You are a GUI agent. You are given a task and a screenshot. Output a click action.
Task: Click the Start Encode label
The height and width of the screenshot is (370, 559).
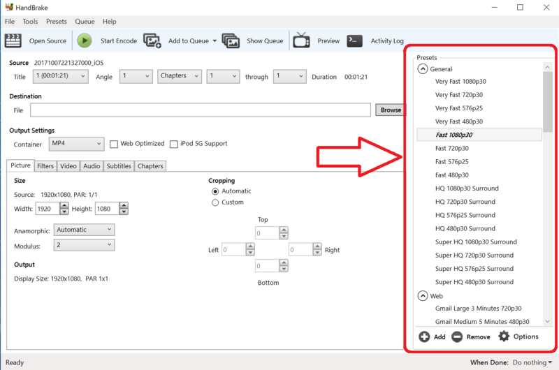(119, 41)
